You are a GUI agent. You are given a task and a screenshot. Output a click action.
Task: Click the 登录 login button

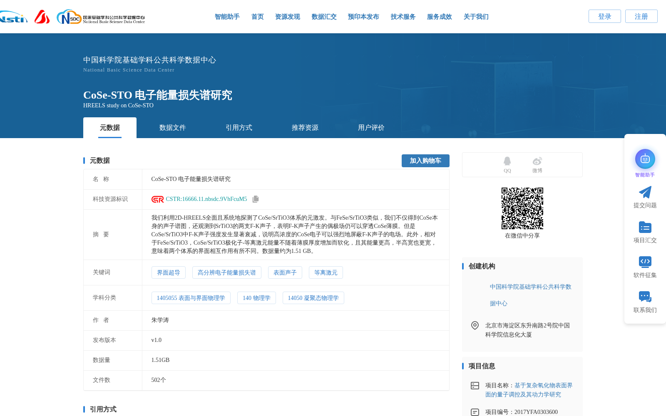pos(604,16)
